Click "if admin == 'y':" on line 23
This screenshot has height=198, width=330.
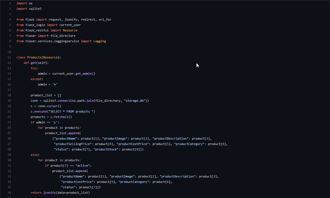(x=45, y=122)
